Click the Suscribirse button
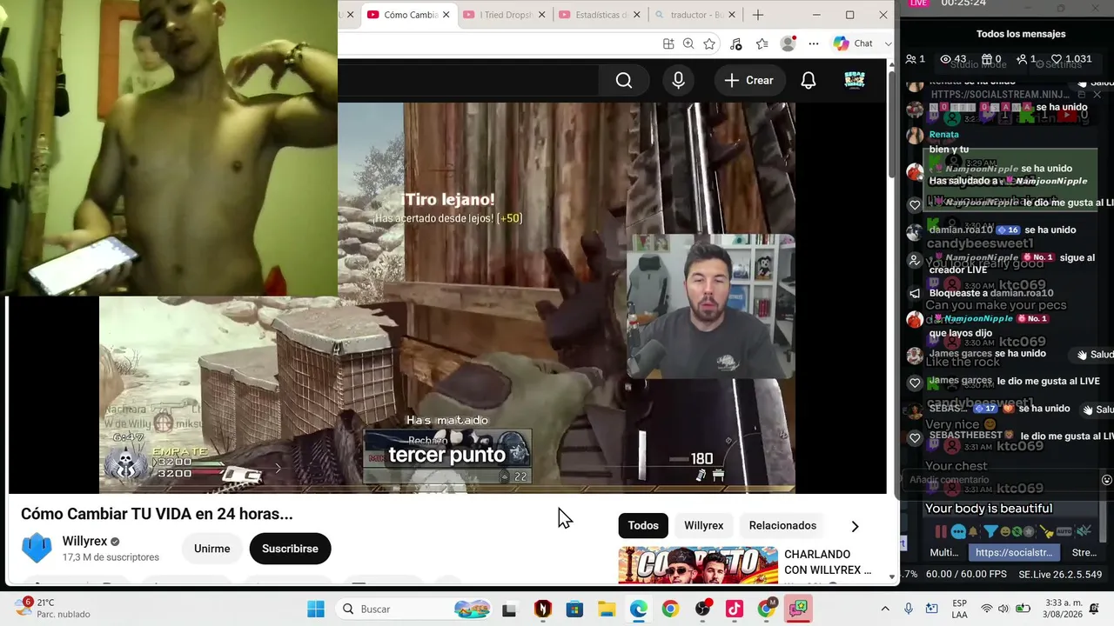This screenshot has height=626, width=1114. coord(290,549)
